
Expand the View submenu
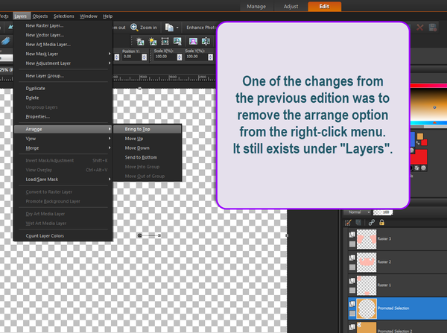(110, 139)
